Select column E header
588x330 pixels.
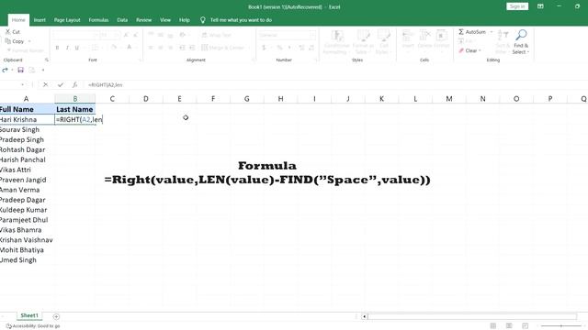click(x=179, y=99)
